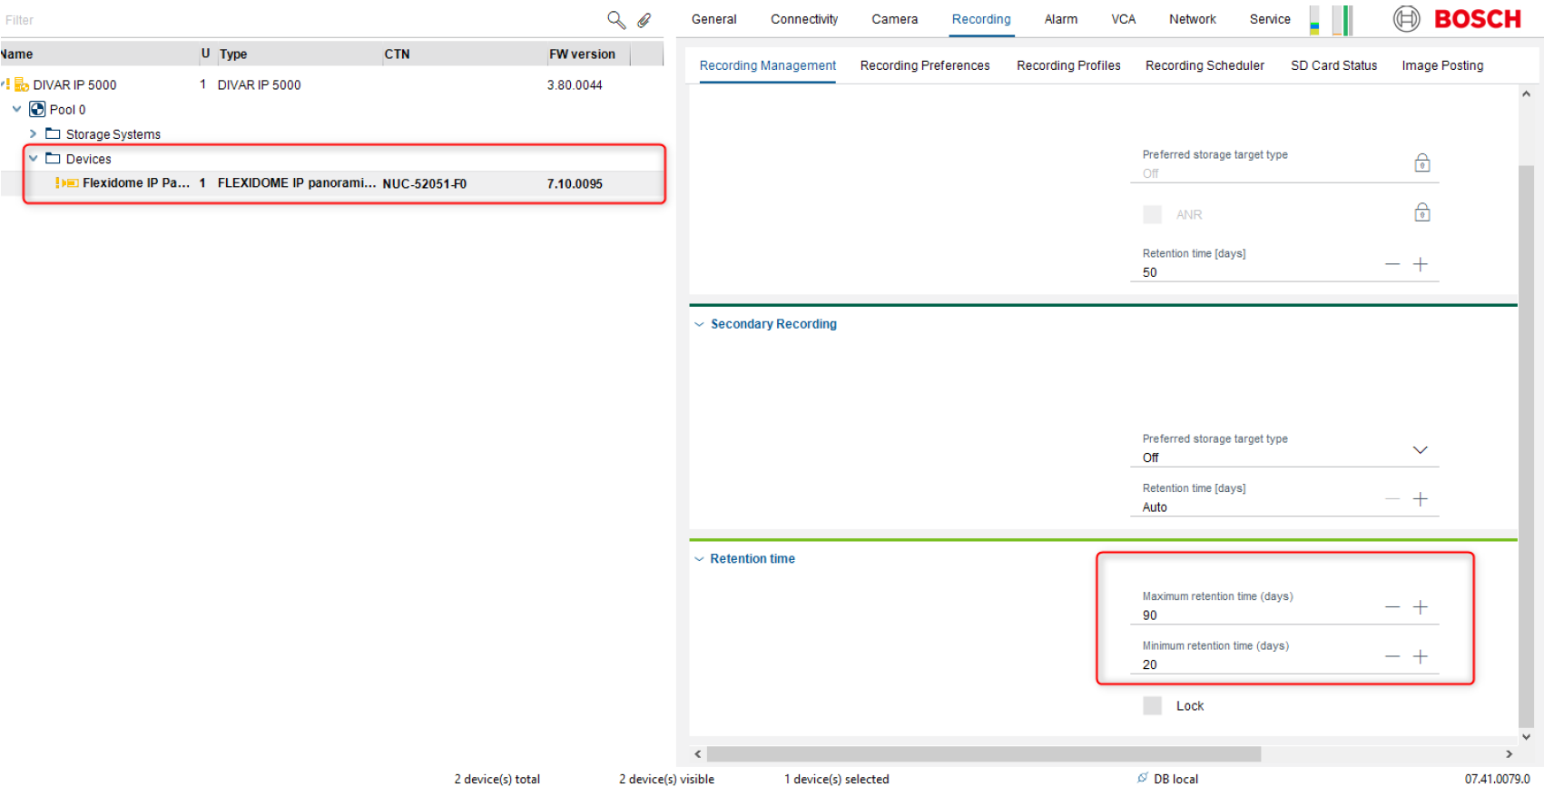Click the search magnifier icon in filter bar
The image size is (1544, 797).
pyautogui.click(x=615, y=19)
